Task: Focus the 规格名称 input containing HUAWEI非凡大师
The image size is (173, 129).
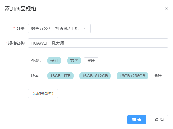Action: 98,43
